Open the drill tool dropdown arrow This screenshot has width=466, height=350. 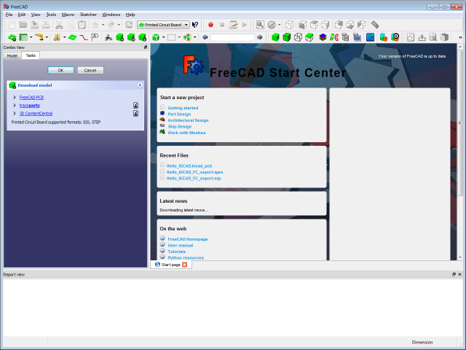click(47, 37)
